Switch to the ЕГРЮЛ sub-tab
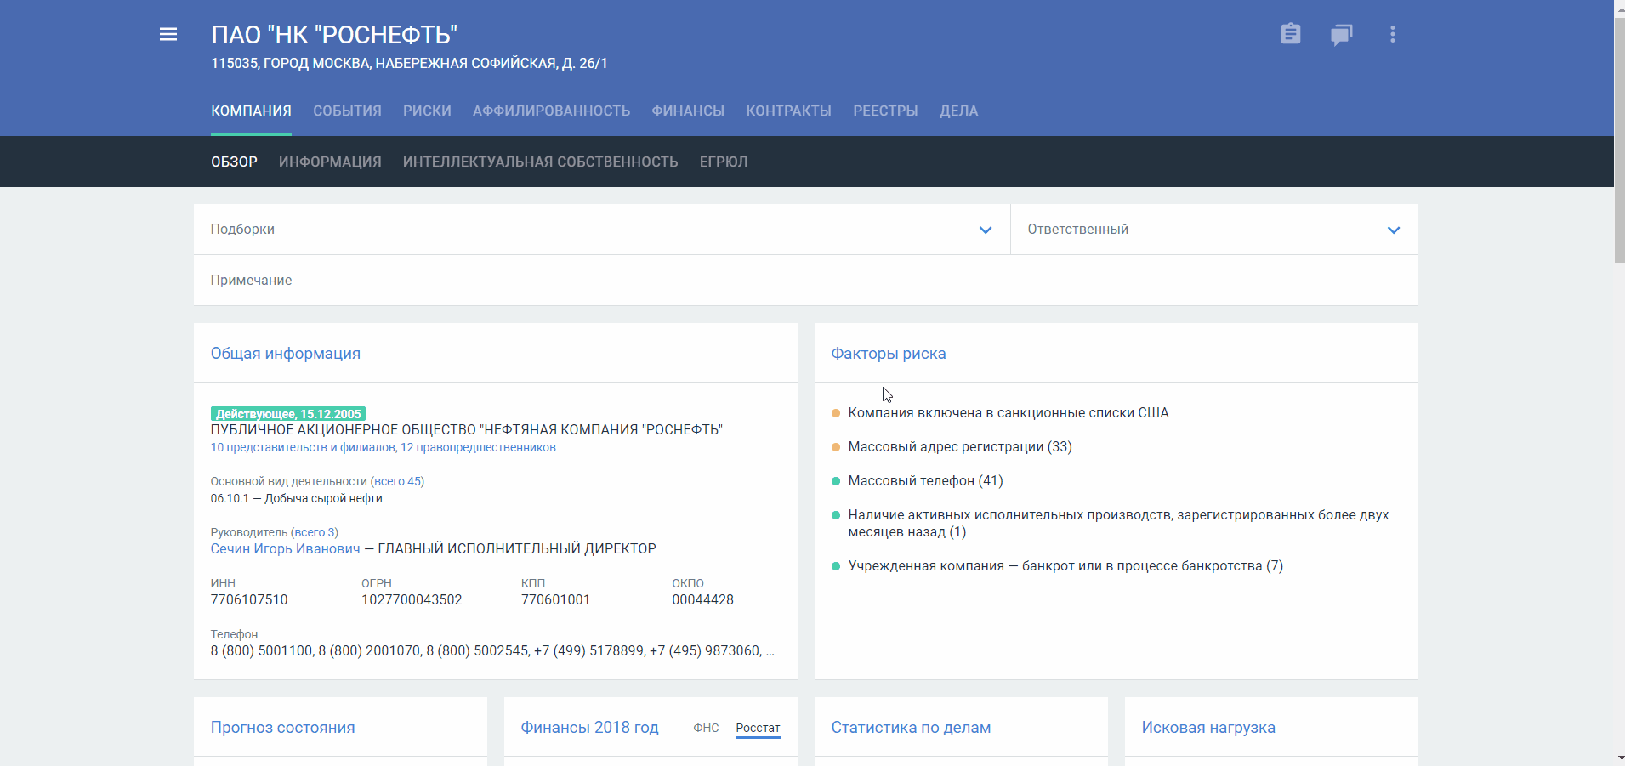The image size is (1625, 766). [x=724, y=162]
